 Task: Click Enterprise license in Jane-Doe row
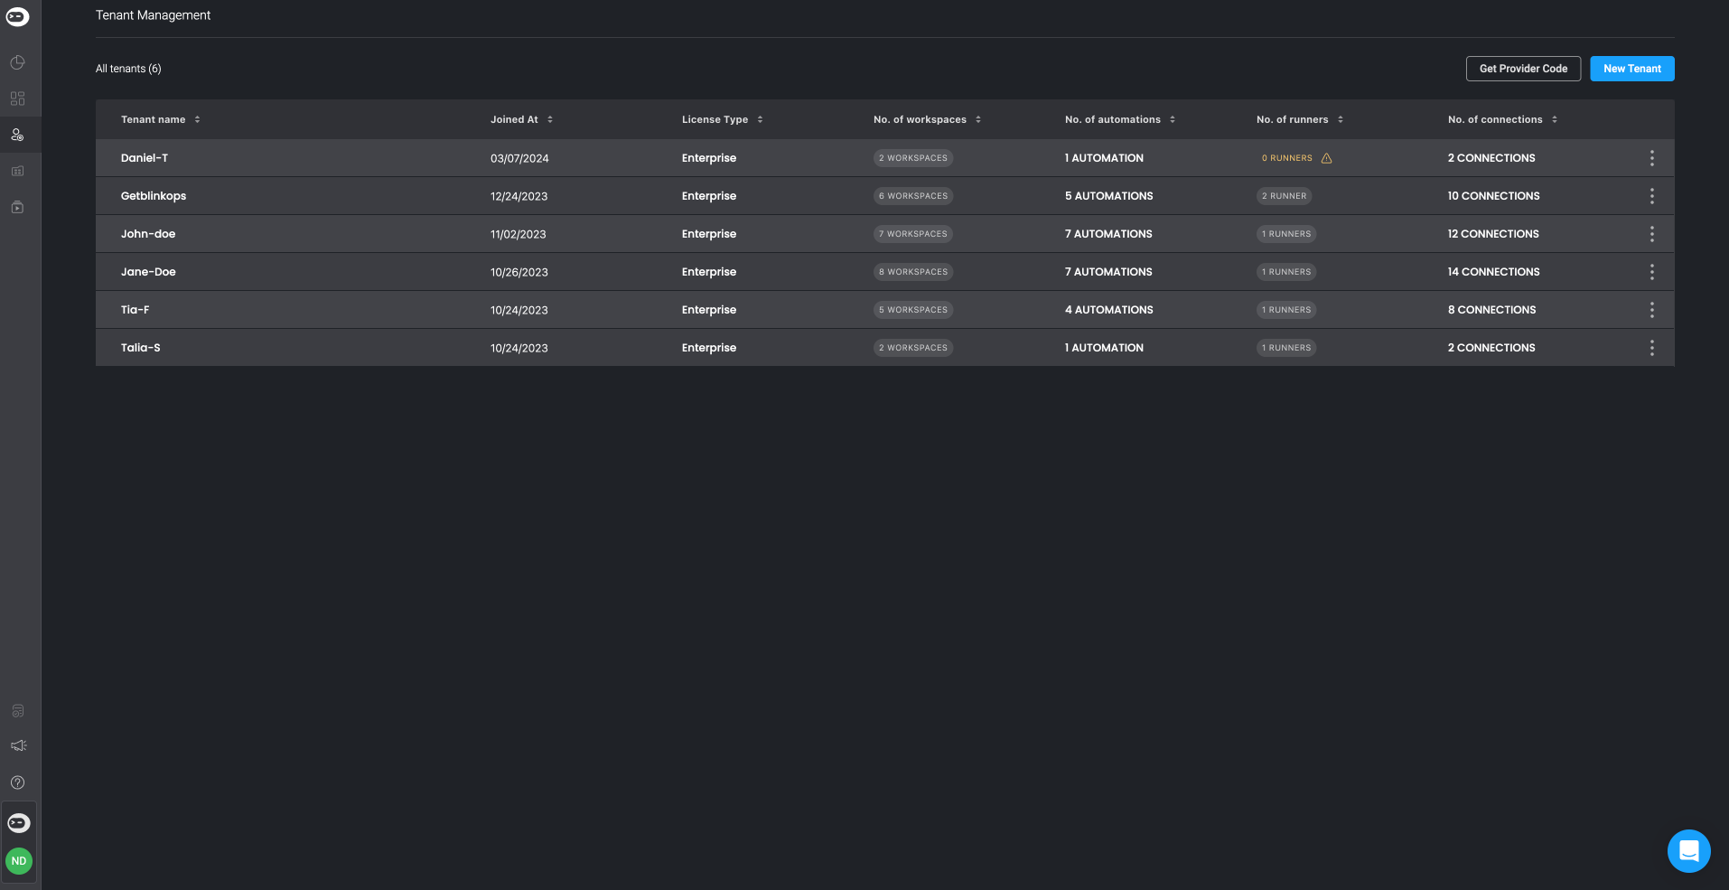(709, 272)
